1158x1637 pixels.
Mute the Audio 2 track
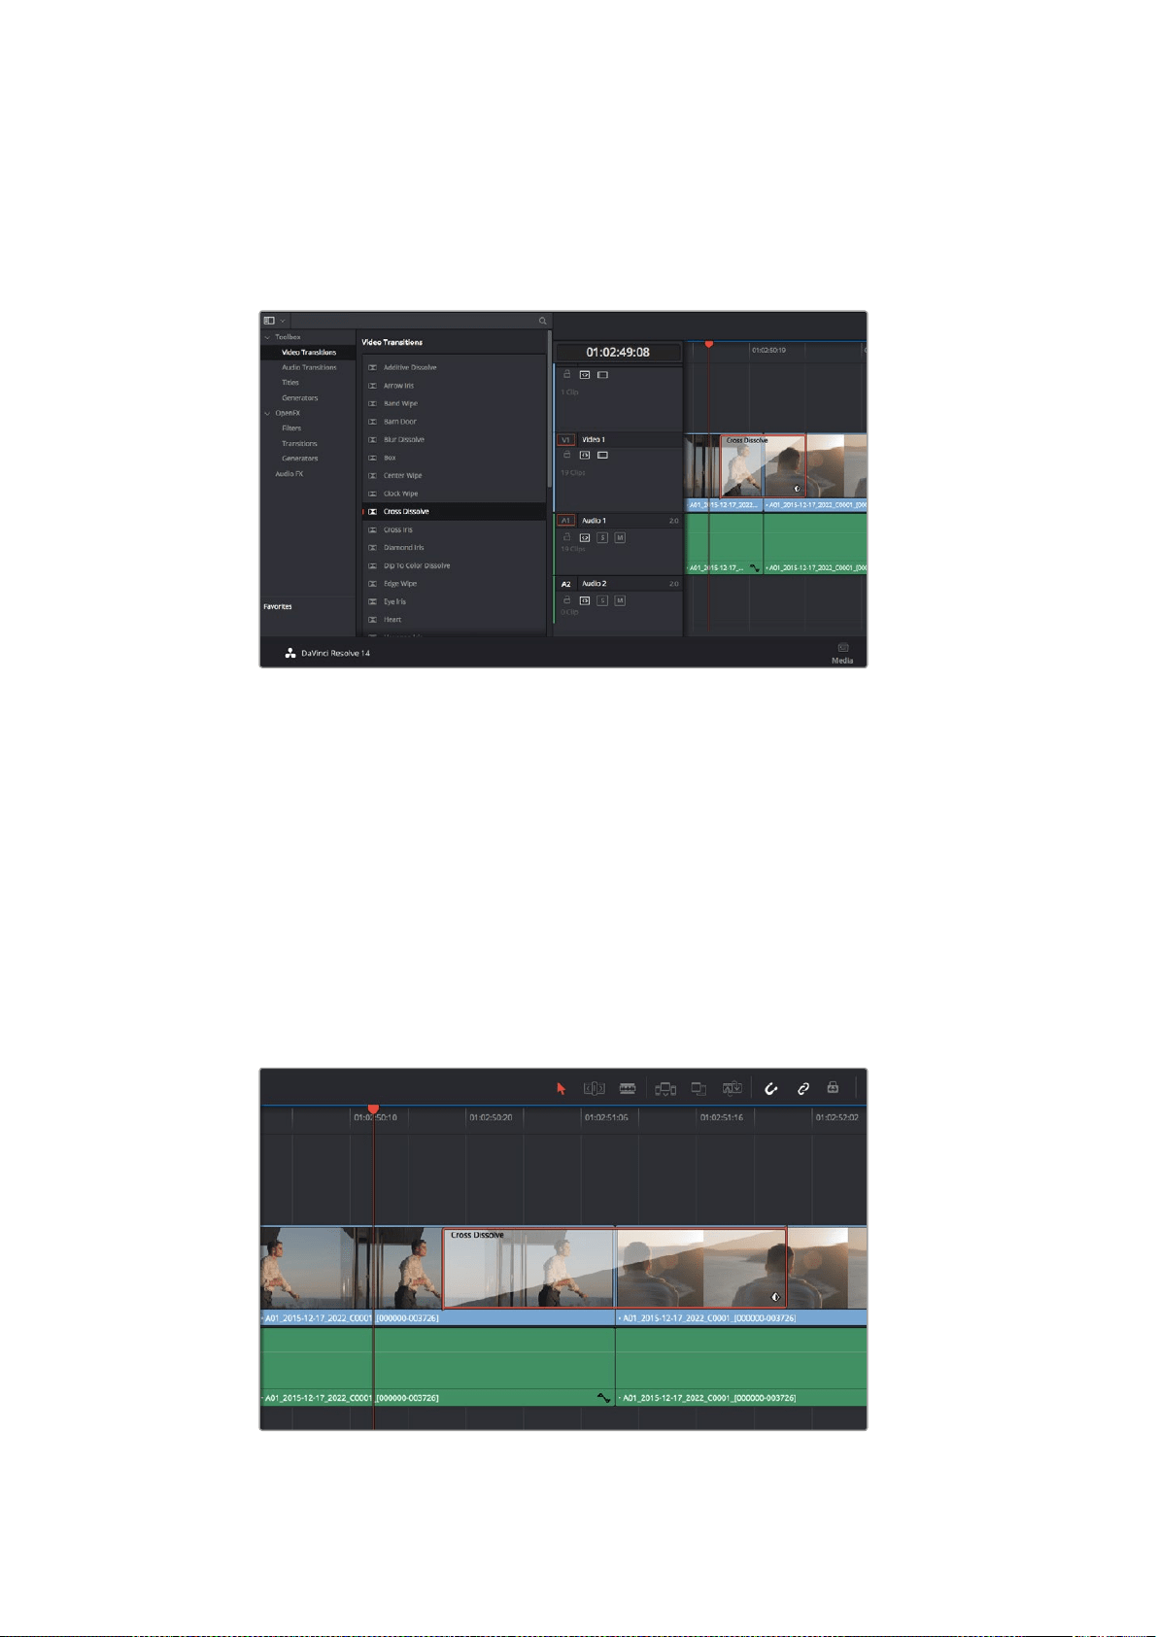point(620,600)
